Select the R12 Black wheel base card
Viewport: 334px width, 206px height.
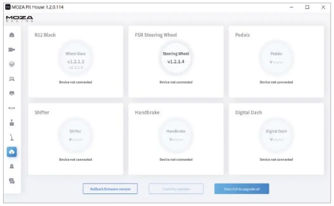tap(75, 62)
